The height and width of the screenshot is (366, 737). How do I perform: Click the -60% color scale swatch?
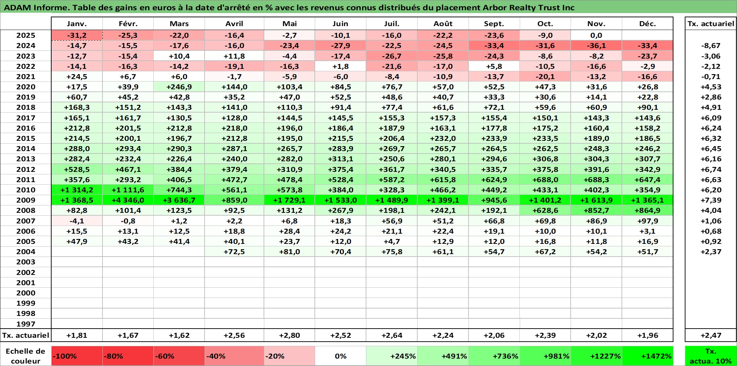click(x=179, y=356)
